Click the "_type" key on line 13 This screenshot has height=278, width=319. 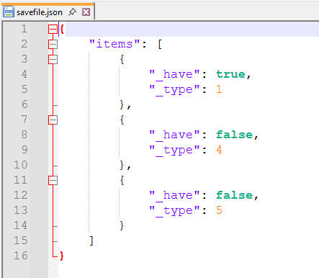pyautogui.click(x=174, y=211)
